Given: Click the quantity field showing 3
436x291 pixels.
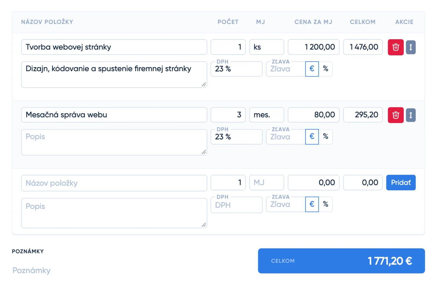Looking at the screenshot, I should [x=228, y=115].
